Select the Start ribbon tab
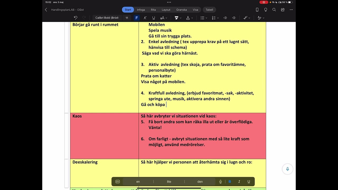The height and width of the screenshot is (190, 338). (x=128, y=10)
